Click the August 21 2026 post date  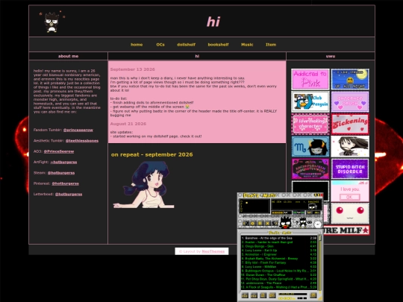click(x=128, y=124)
